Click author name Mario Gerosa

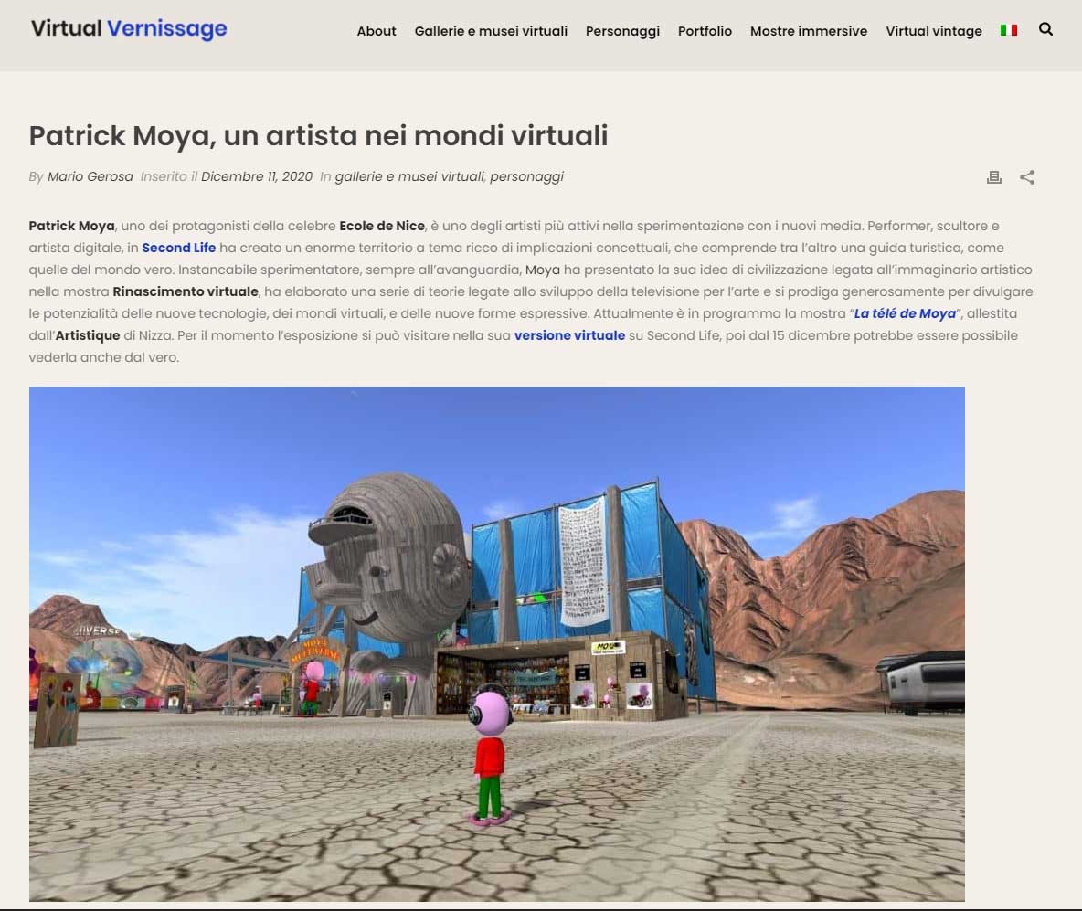[x=90, y=176]
